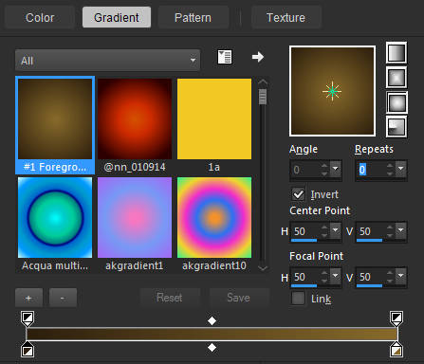Select the Linear gradient style icon
The height and width of the screenshot is (364, 424).
click(396, 53)
